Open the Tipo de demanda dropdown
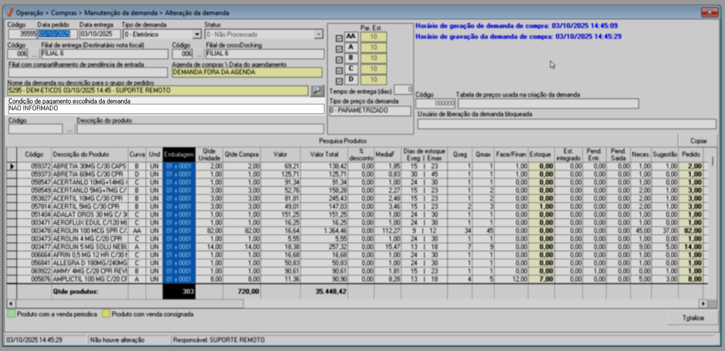This screenshot has width=725, height=351. [197, 34]
